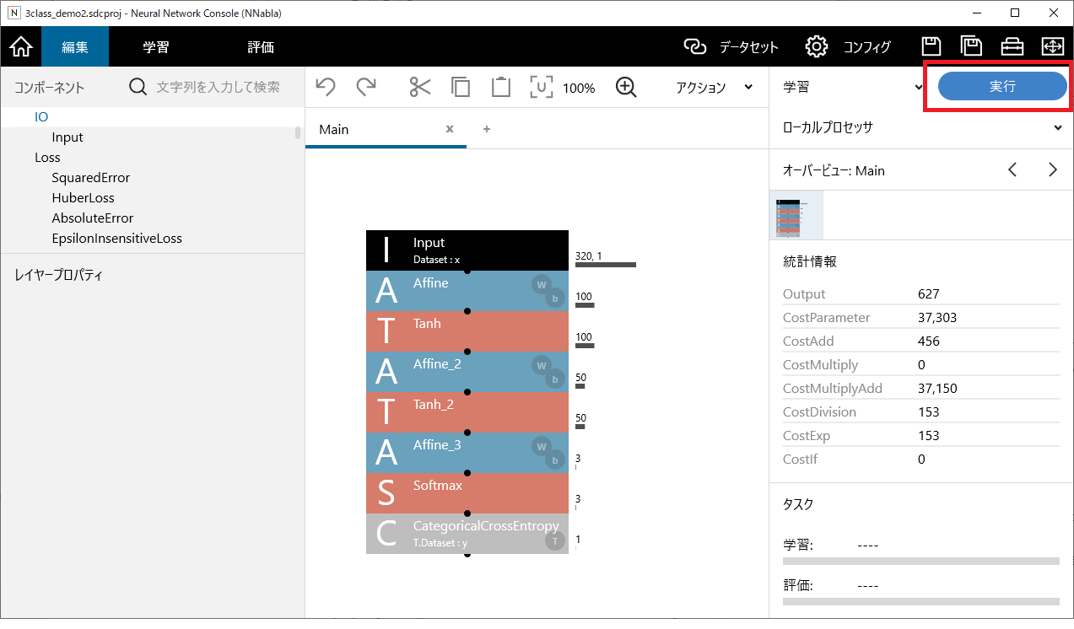Click the copy icon in toolbar
This screenshot has height=629, width=1074.
coord(461,87)
